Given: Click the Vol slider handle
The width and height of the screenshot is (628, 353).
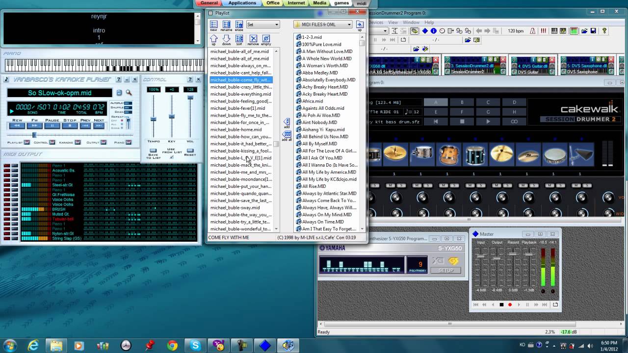Looking at the screenshot, I should [x=190, y=98].
